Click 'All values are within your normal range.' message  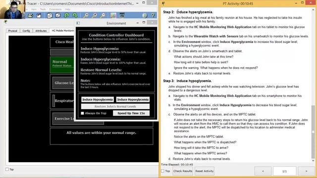tap(101, 133)
